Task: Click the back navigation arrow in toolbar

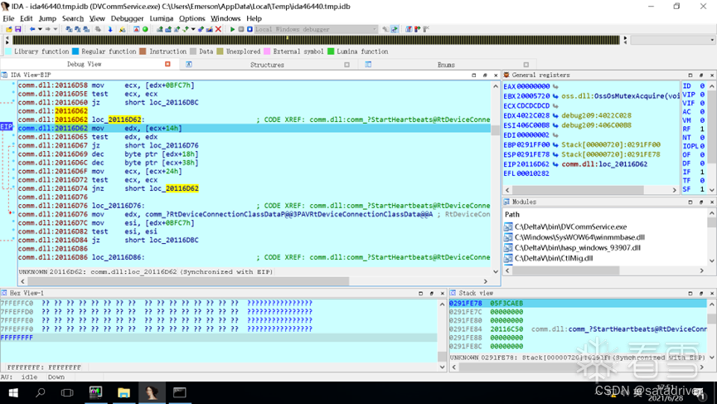Action: coord(32,29)
